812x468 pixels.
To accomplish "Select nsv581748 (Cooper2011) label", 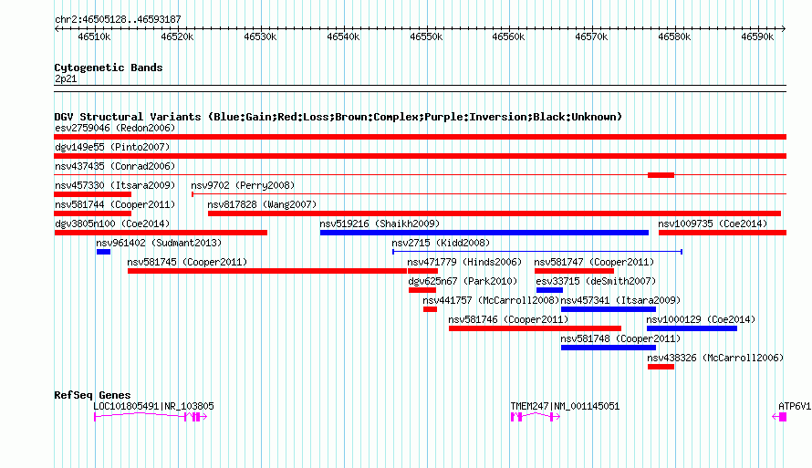I will pyautogui.click(x=621, y=338).
